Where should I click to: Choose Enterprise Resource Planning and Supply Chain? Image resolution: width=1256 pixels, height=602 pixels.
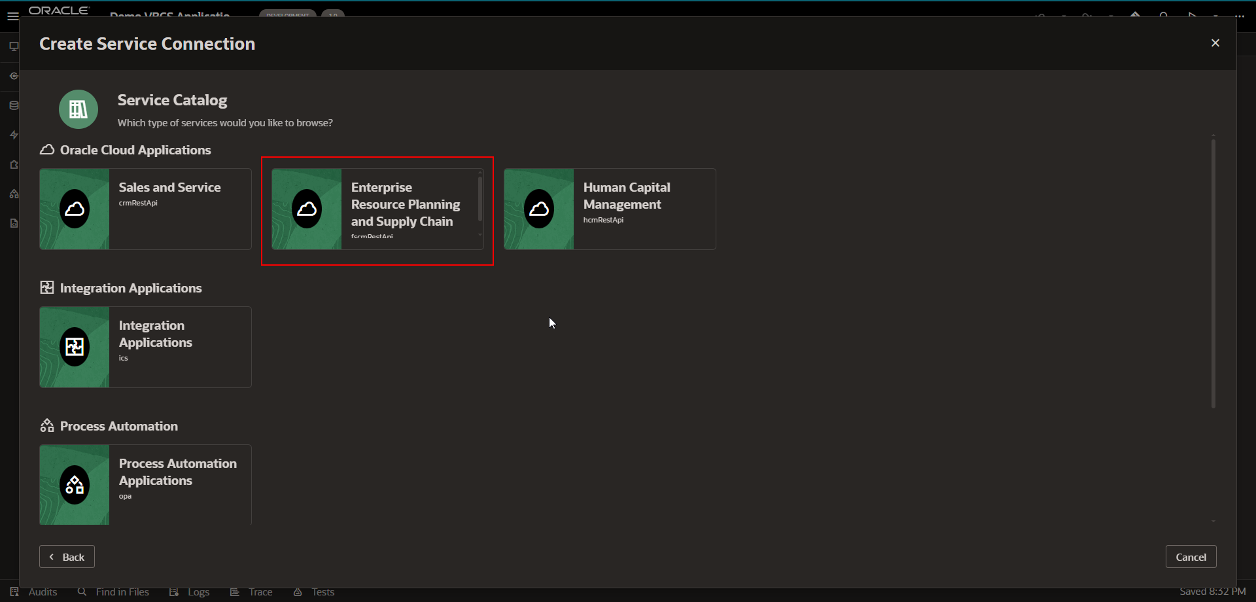377,209
